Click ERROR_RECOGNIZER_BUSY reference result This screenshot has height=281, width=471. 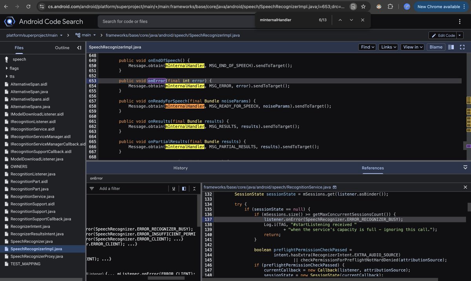pyautogui.click(x=140, y=229)
